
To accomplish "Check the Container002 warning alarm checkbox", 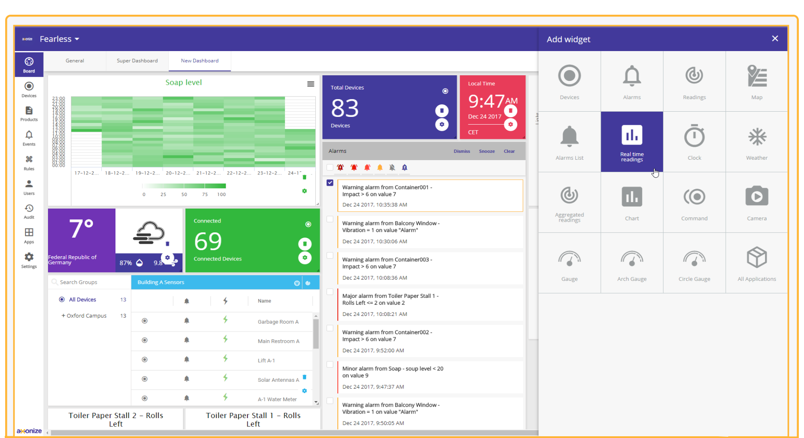I will point(330,328).
